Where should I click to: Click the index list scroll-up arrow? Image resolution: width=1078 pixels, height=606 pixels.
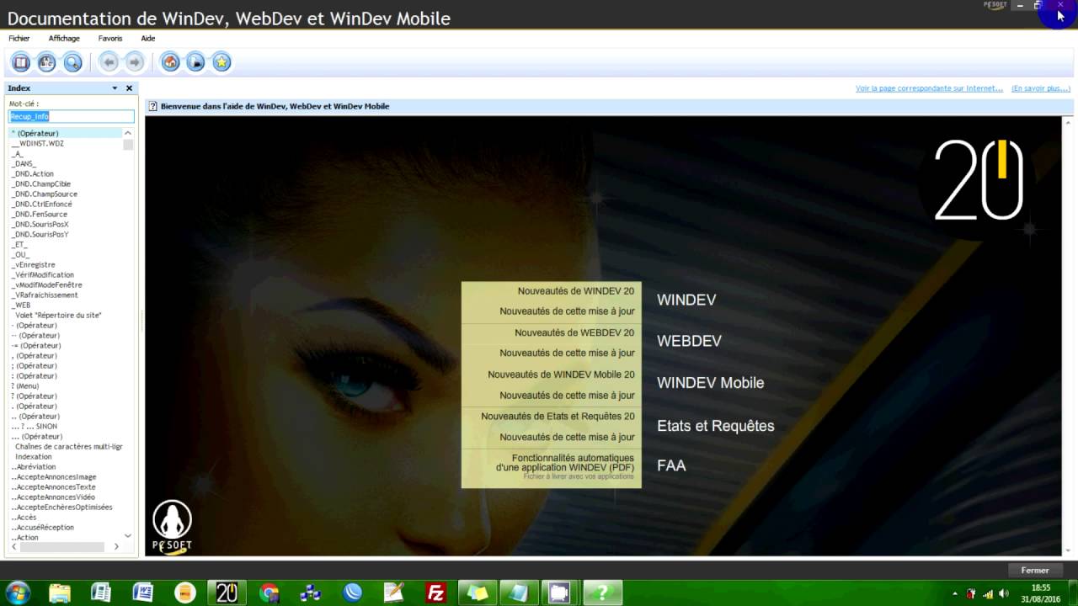coord(128,133)
